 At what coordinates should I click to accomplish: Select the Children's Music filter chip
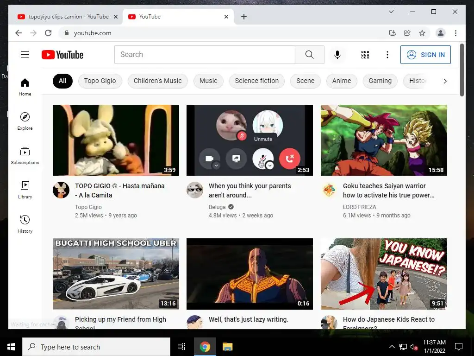point(157,81)
